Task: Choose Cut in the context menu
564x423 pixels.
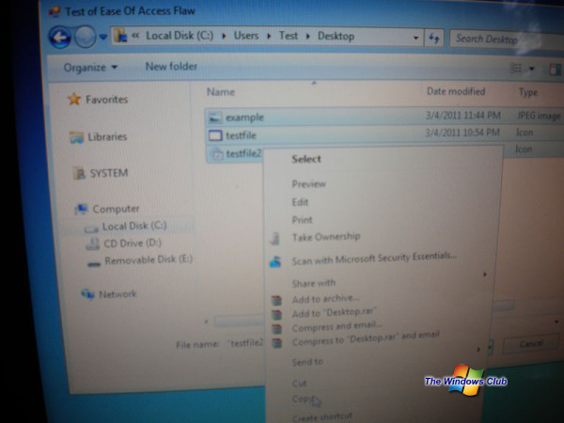Action: 299,384
